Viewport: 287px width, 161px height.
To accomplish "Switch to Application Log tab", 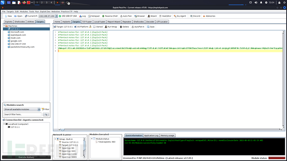I will click(x=151, y=135).
